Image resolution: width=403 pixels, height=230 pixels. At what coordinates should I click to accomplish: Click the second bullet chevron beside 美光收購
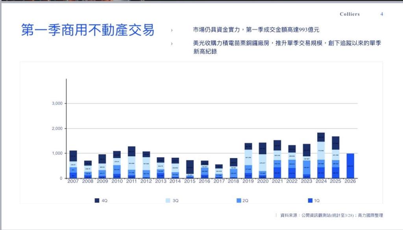[x=172, y=44]
